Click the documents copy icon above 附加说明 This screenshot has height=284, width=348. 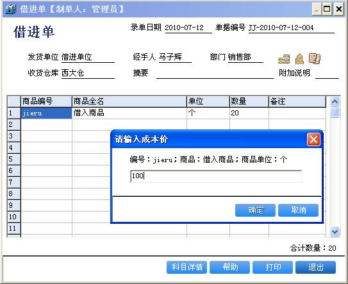pyautogui.click(x=315, y=58)
